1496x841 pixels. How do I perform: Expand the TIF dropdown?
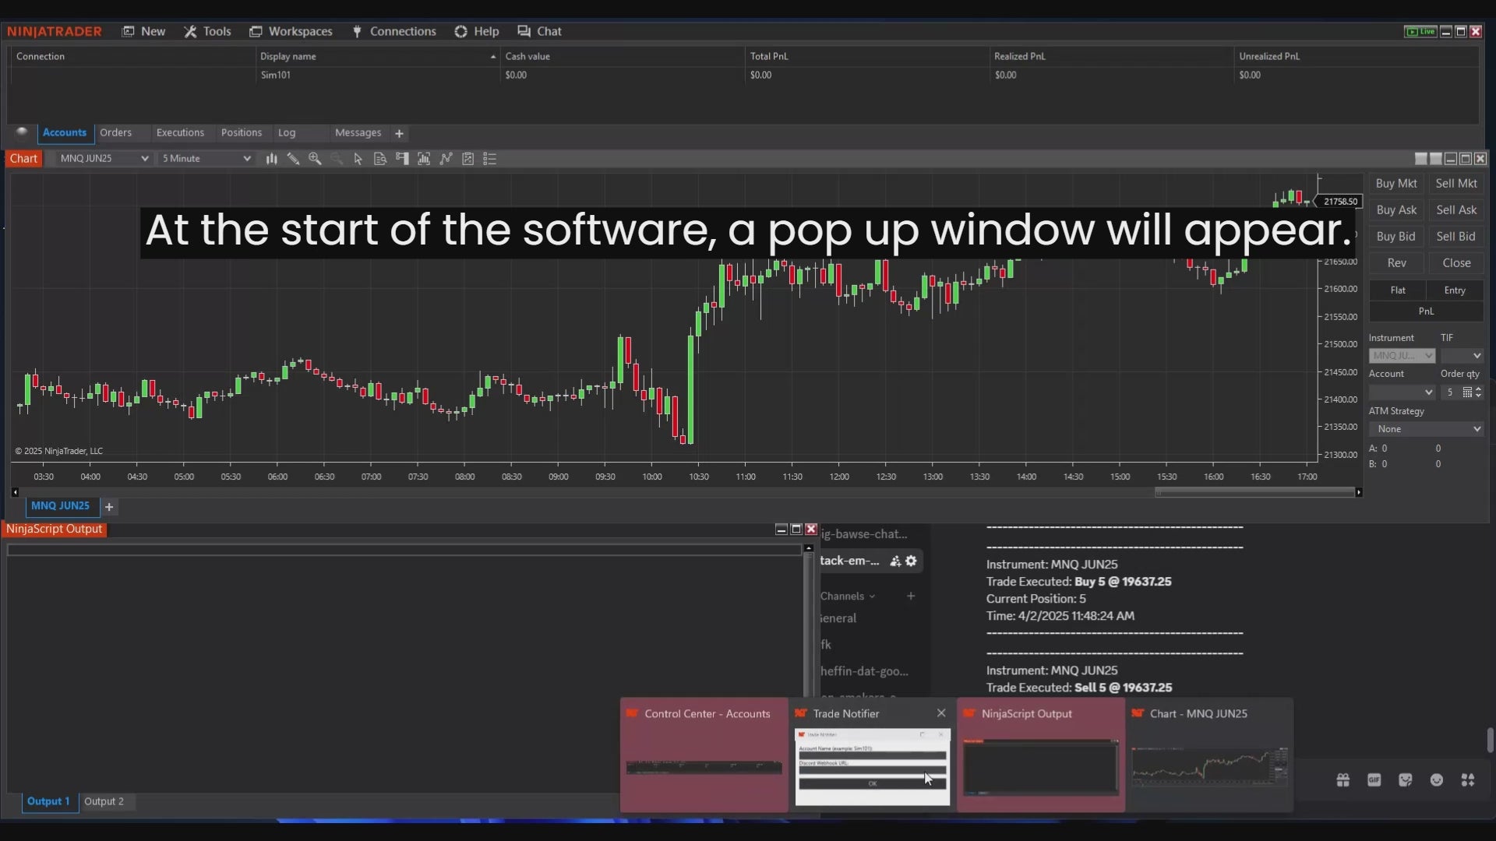(1462, 356)
